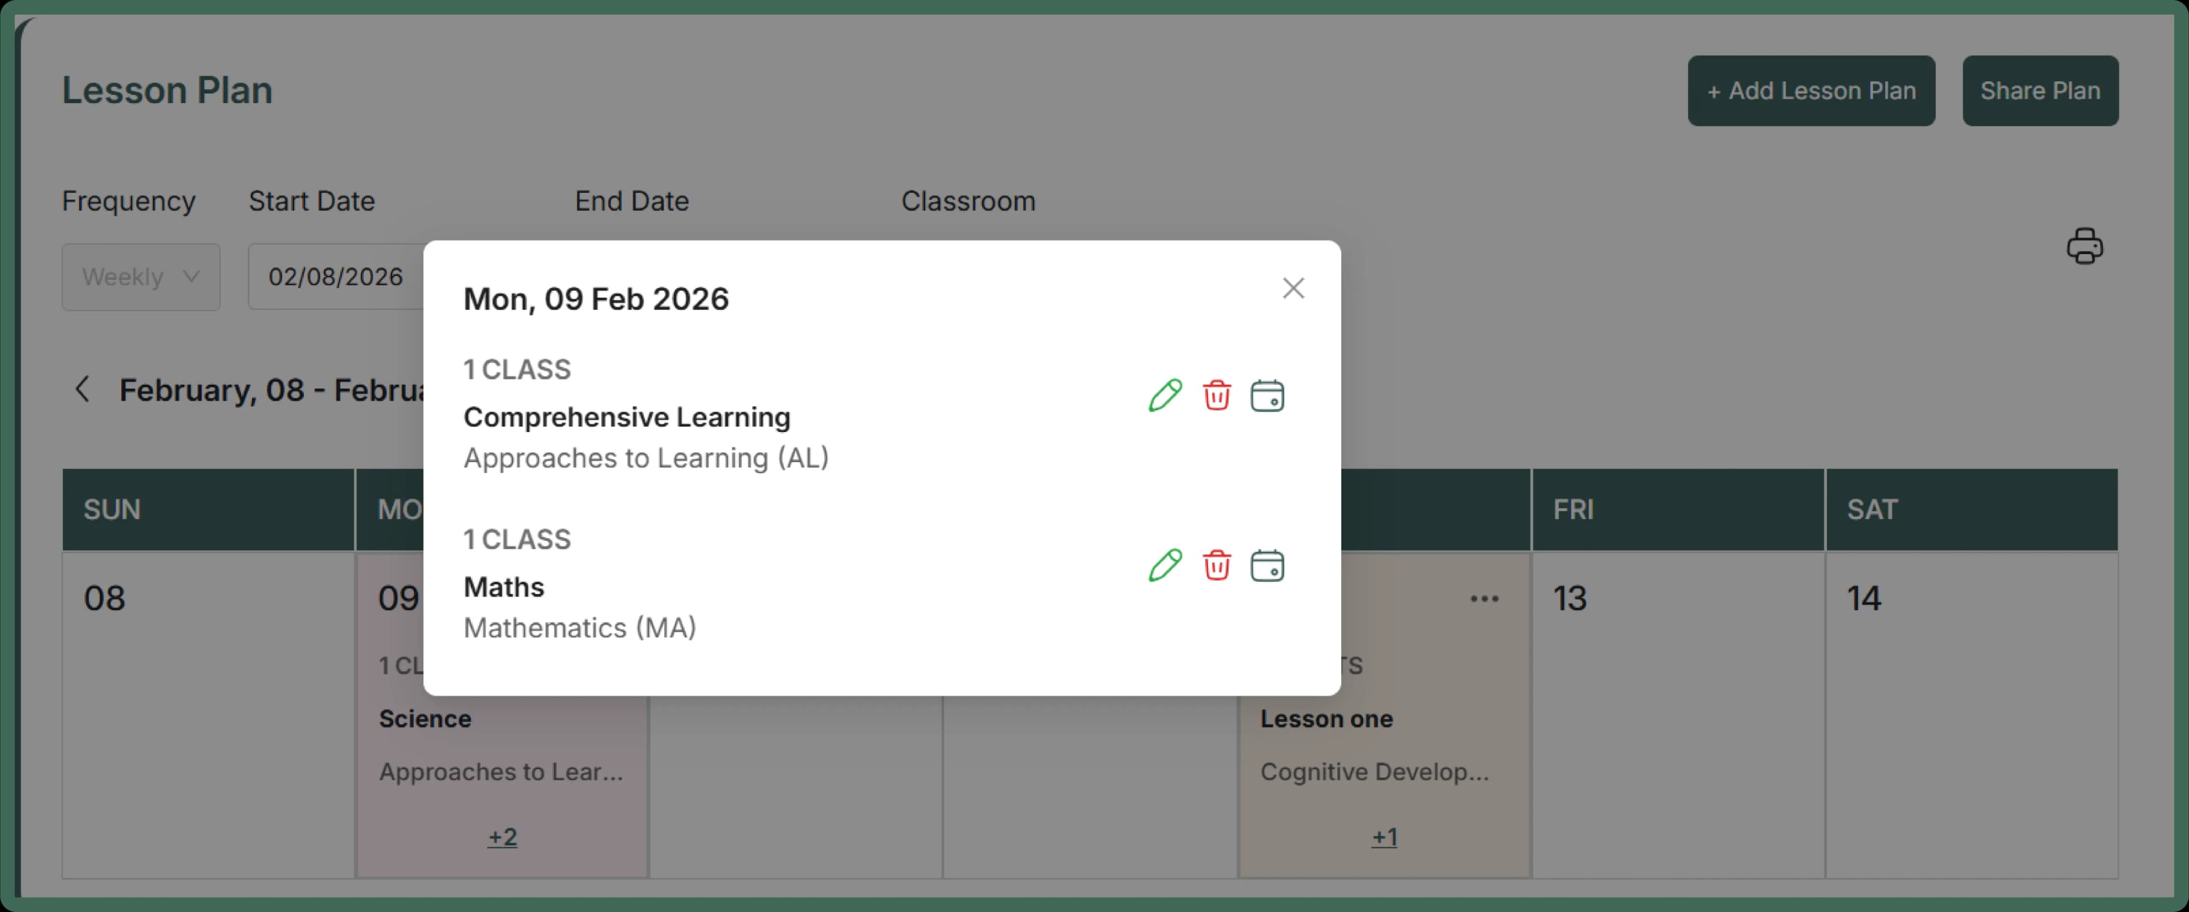The width and height of the screenshot is (2189, 912).
Task: Click the print icon
Action: click(x=2085, y=246)
